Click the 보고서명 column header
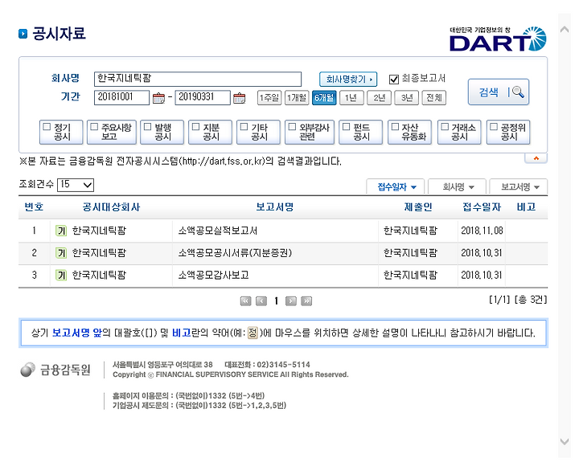Image resolution: width=579 pixels, height=474 pixels. tap(275, 207)
